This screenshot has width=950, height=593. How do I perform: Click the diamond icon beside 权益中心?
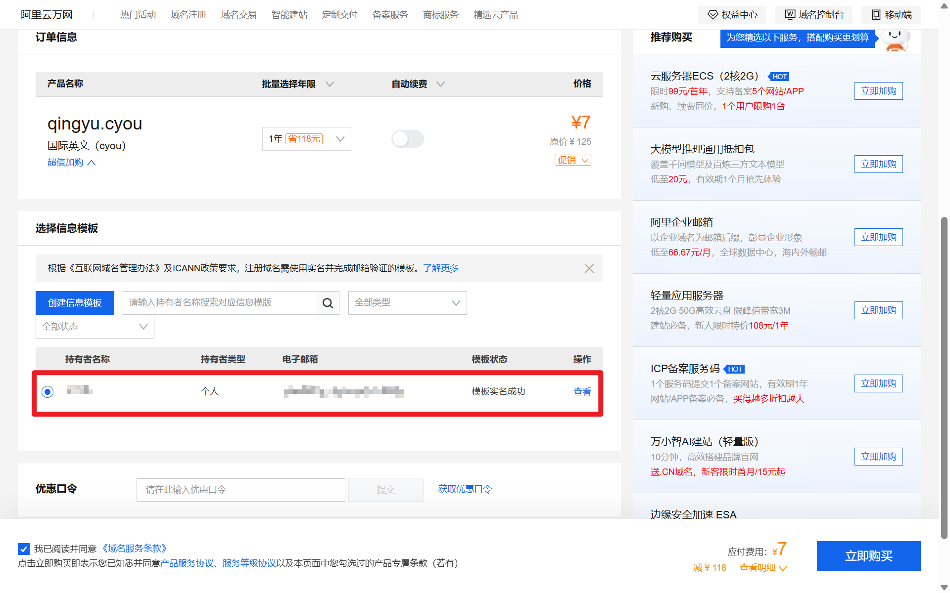pyautogui.click(x=712, y=15)
